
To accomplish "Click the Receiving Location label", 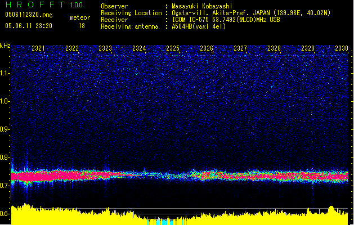I will pyautogui.click(x=131, y=13).
